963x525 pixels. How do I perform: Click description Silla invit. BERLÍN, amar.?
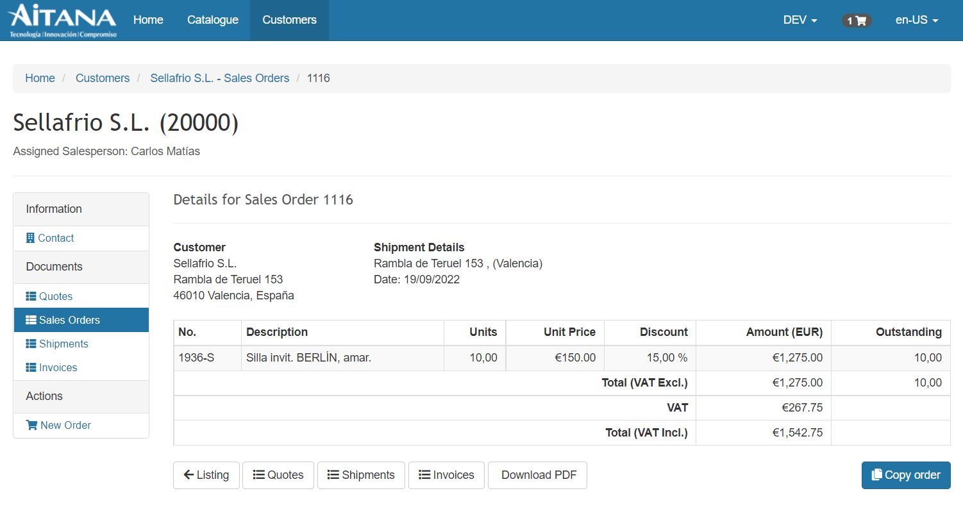308,358
